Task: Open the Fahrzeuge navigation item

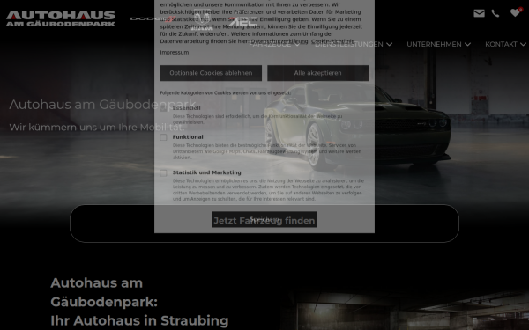Action: point(270,45)
